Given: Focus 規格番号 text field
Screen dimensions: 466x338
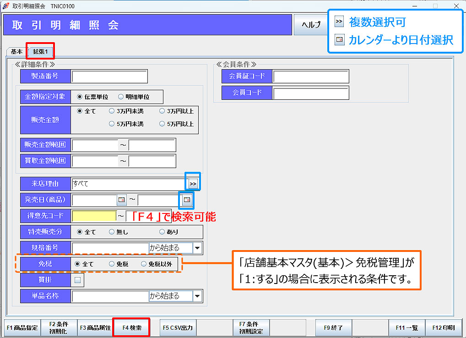Looking at the screenshot, I should point(110,248).
